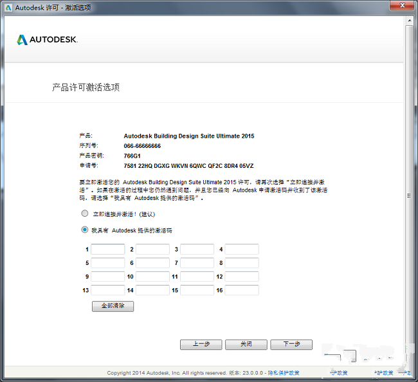Click the AUTODESK logo in the header
418x382 pixels.
coord(47,40)
